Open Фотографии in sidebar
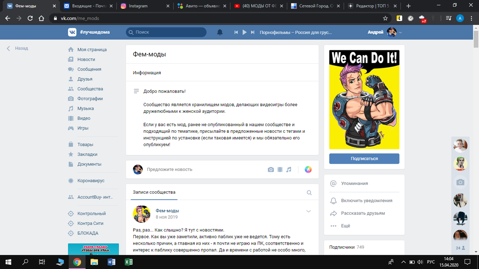Screen dimensions: 479x269 (90, 98)
